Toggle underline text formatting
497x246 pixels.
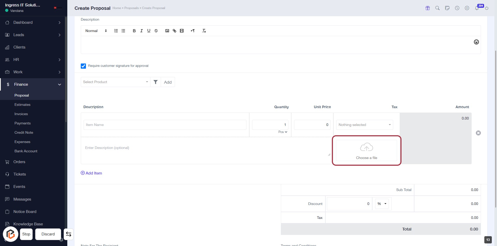tap(149, 31)
